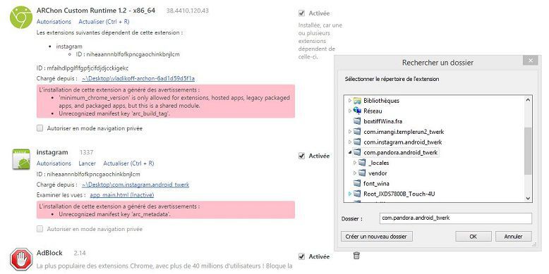Select the boxtiffWina.fra tree label
The height and width of the screenshot is (274, 549).
(382, 121)
